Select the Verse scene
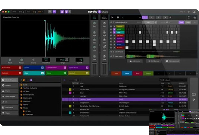This screenshot has width=199, height=135. tap(127, 73)
